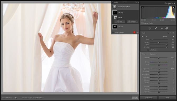Viewport: 177px width, 101px height.
Task: Click the Done button
Action: click(135, 98)
